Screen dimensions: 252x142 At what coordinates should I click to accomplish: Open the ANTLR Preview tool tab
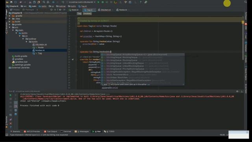tap(32, 131)
